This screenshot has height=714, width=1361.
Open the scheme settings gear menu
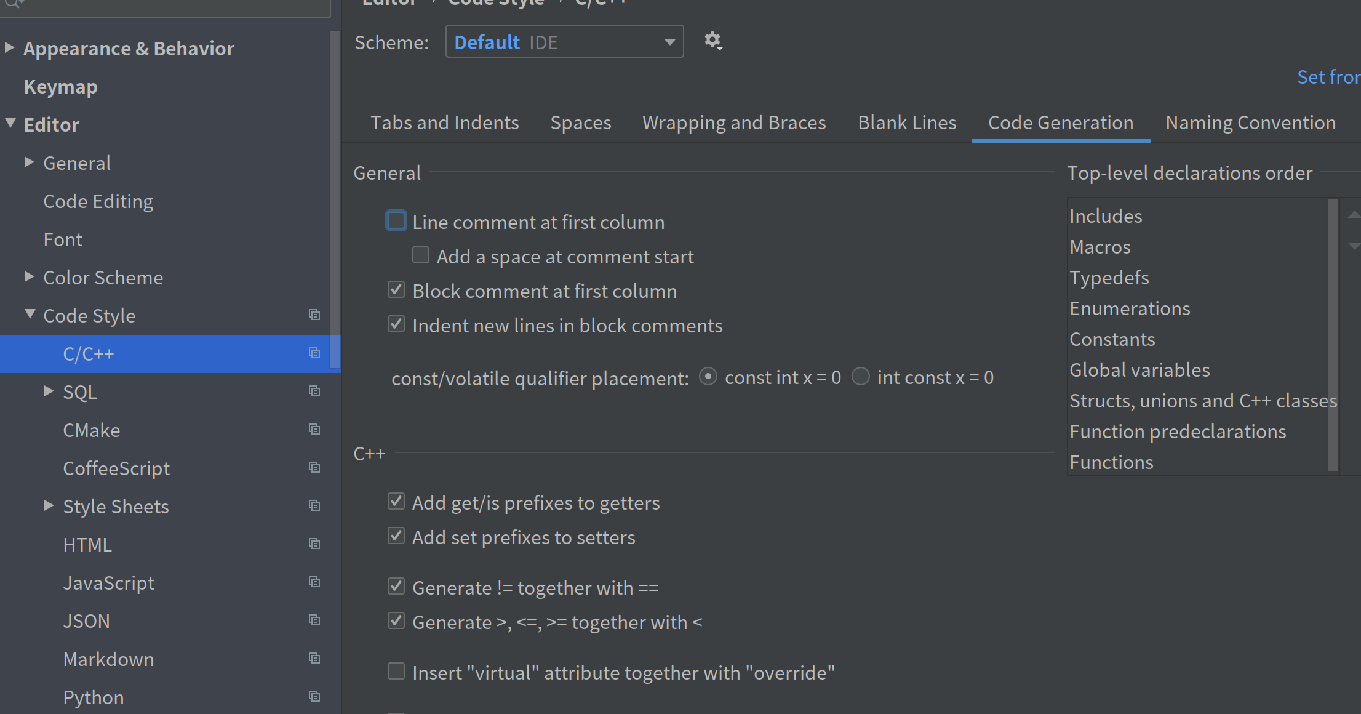(x=713, y=41)
